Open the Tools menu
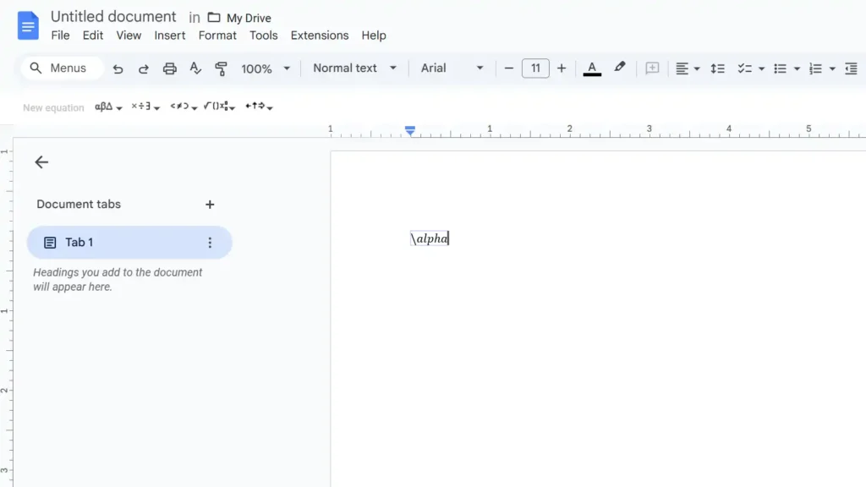This screenshot has height=487, width=866. point(264,36)
